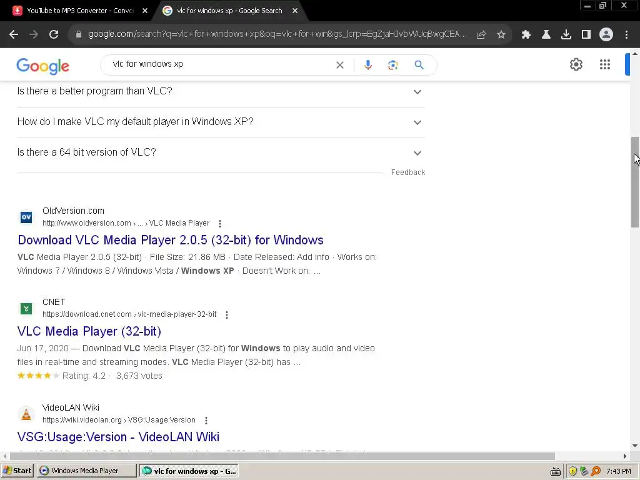Click the horizontal scrollbar thumb
The image size is (640, 480).
point(282,456)
